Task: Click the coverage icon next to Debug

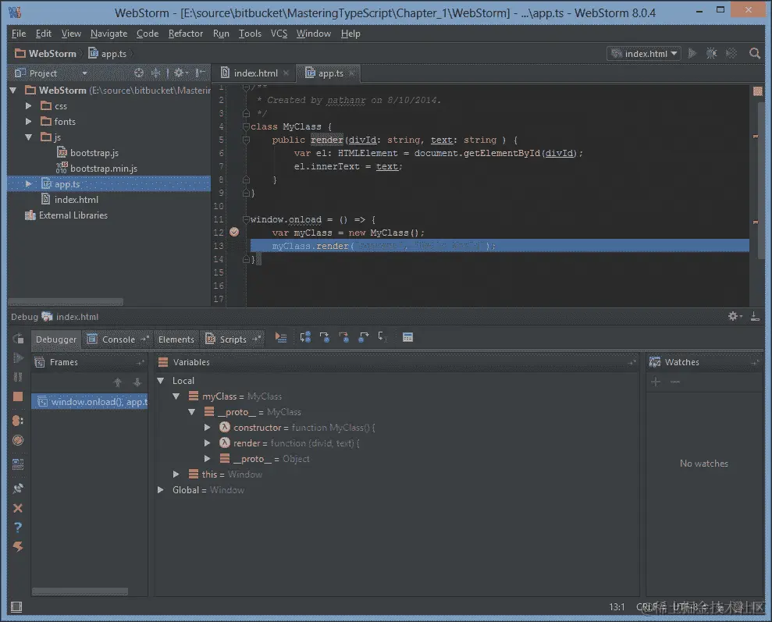Action: [731, 53]
